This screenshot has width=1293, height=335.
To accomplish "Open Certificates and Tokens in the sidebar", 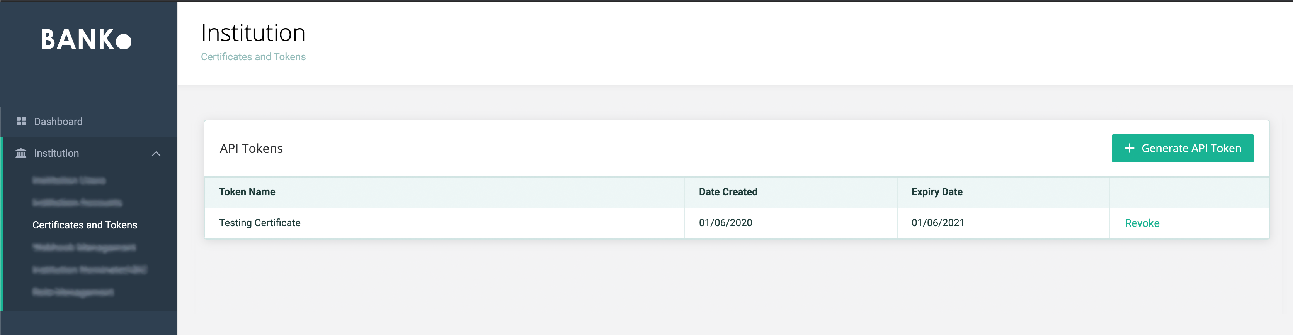I will [x=85, y=225].
